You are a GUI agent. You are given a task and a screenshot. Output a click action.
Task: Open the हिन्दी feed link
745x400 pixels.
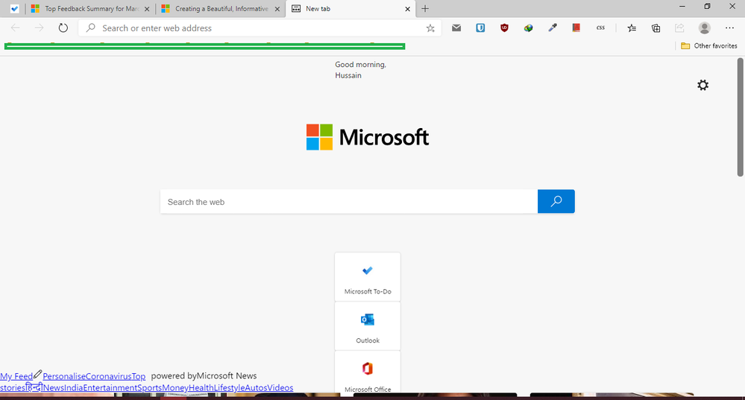(34, 387)
